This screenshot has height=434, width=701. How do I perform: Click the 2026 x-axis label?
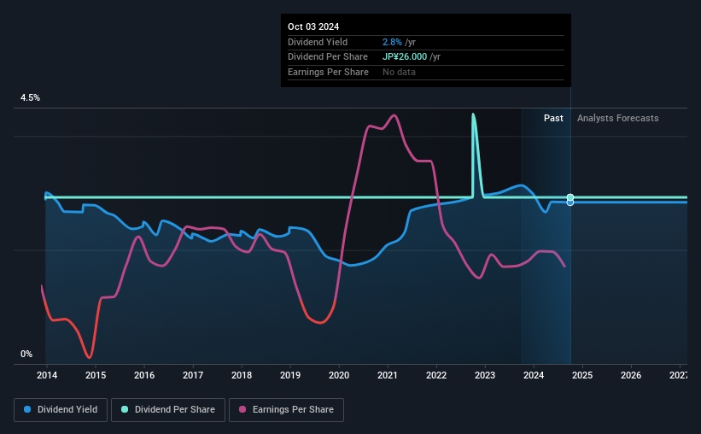(631, 375)
